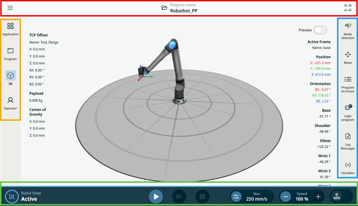Open the Max 250 mm/s speed settings

click(252, 196)
